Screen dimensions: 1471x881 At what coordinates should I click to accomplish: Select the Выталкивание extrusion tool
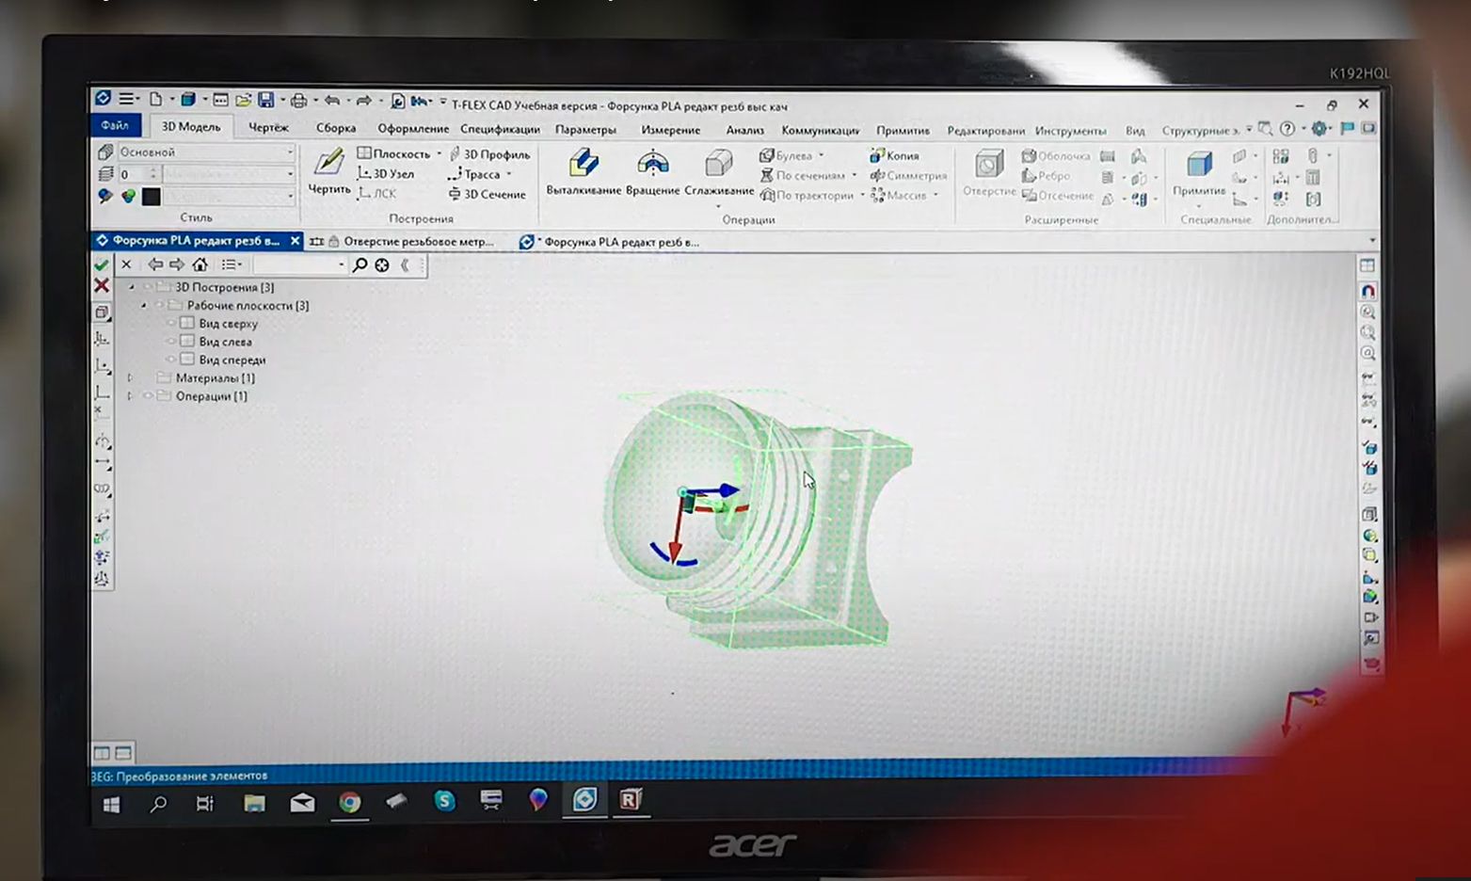[x=584, y=171]
